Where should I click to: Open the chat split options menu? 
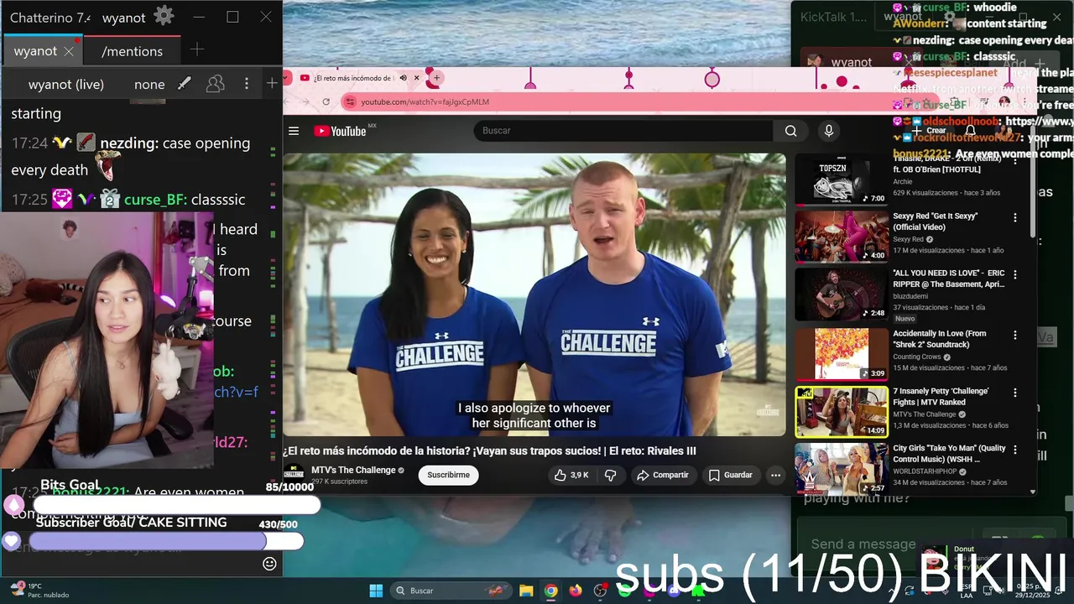click(246, 83)
